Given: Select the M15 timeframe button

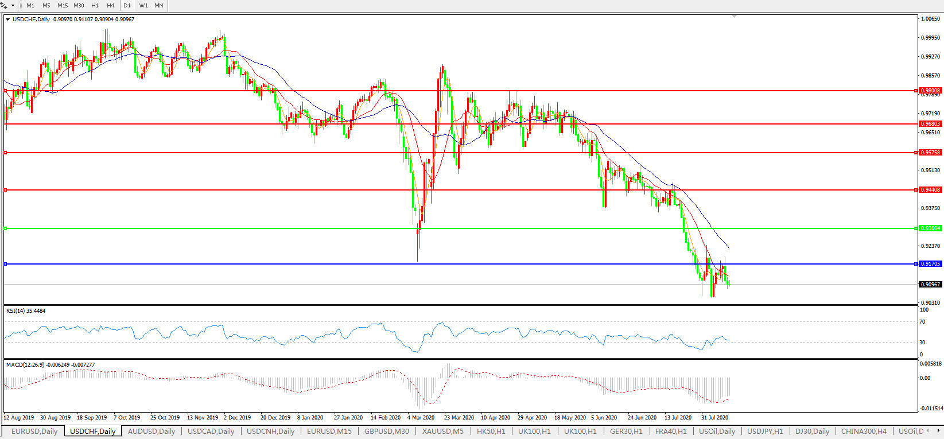Looking at the screenshot, I should coord(63,6).
